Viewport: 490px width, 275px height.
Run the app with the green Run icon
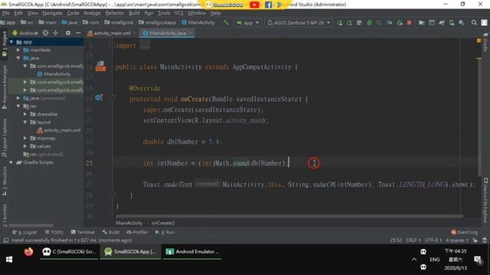coord(340,23)
